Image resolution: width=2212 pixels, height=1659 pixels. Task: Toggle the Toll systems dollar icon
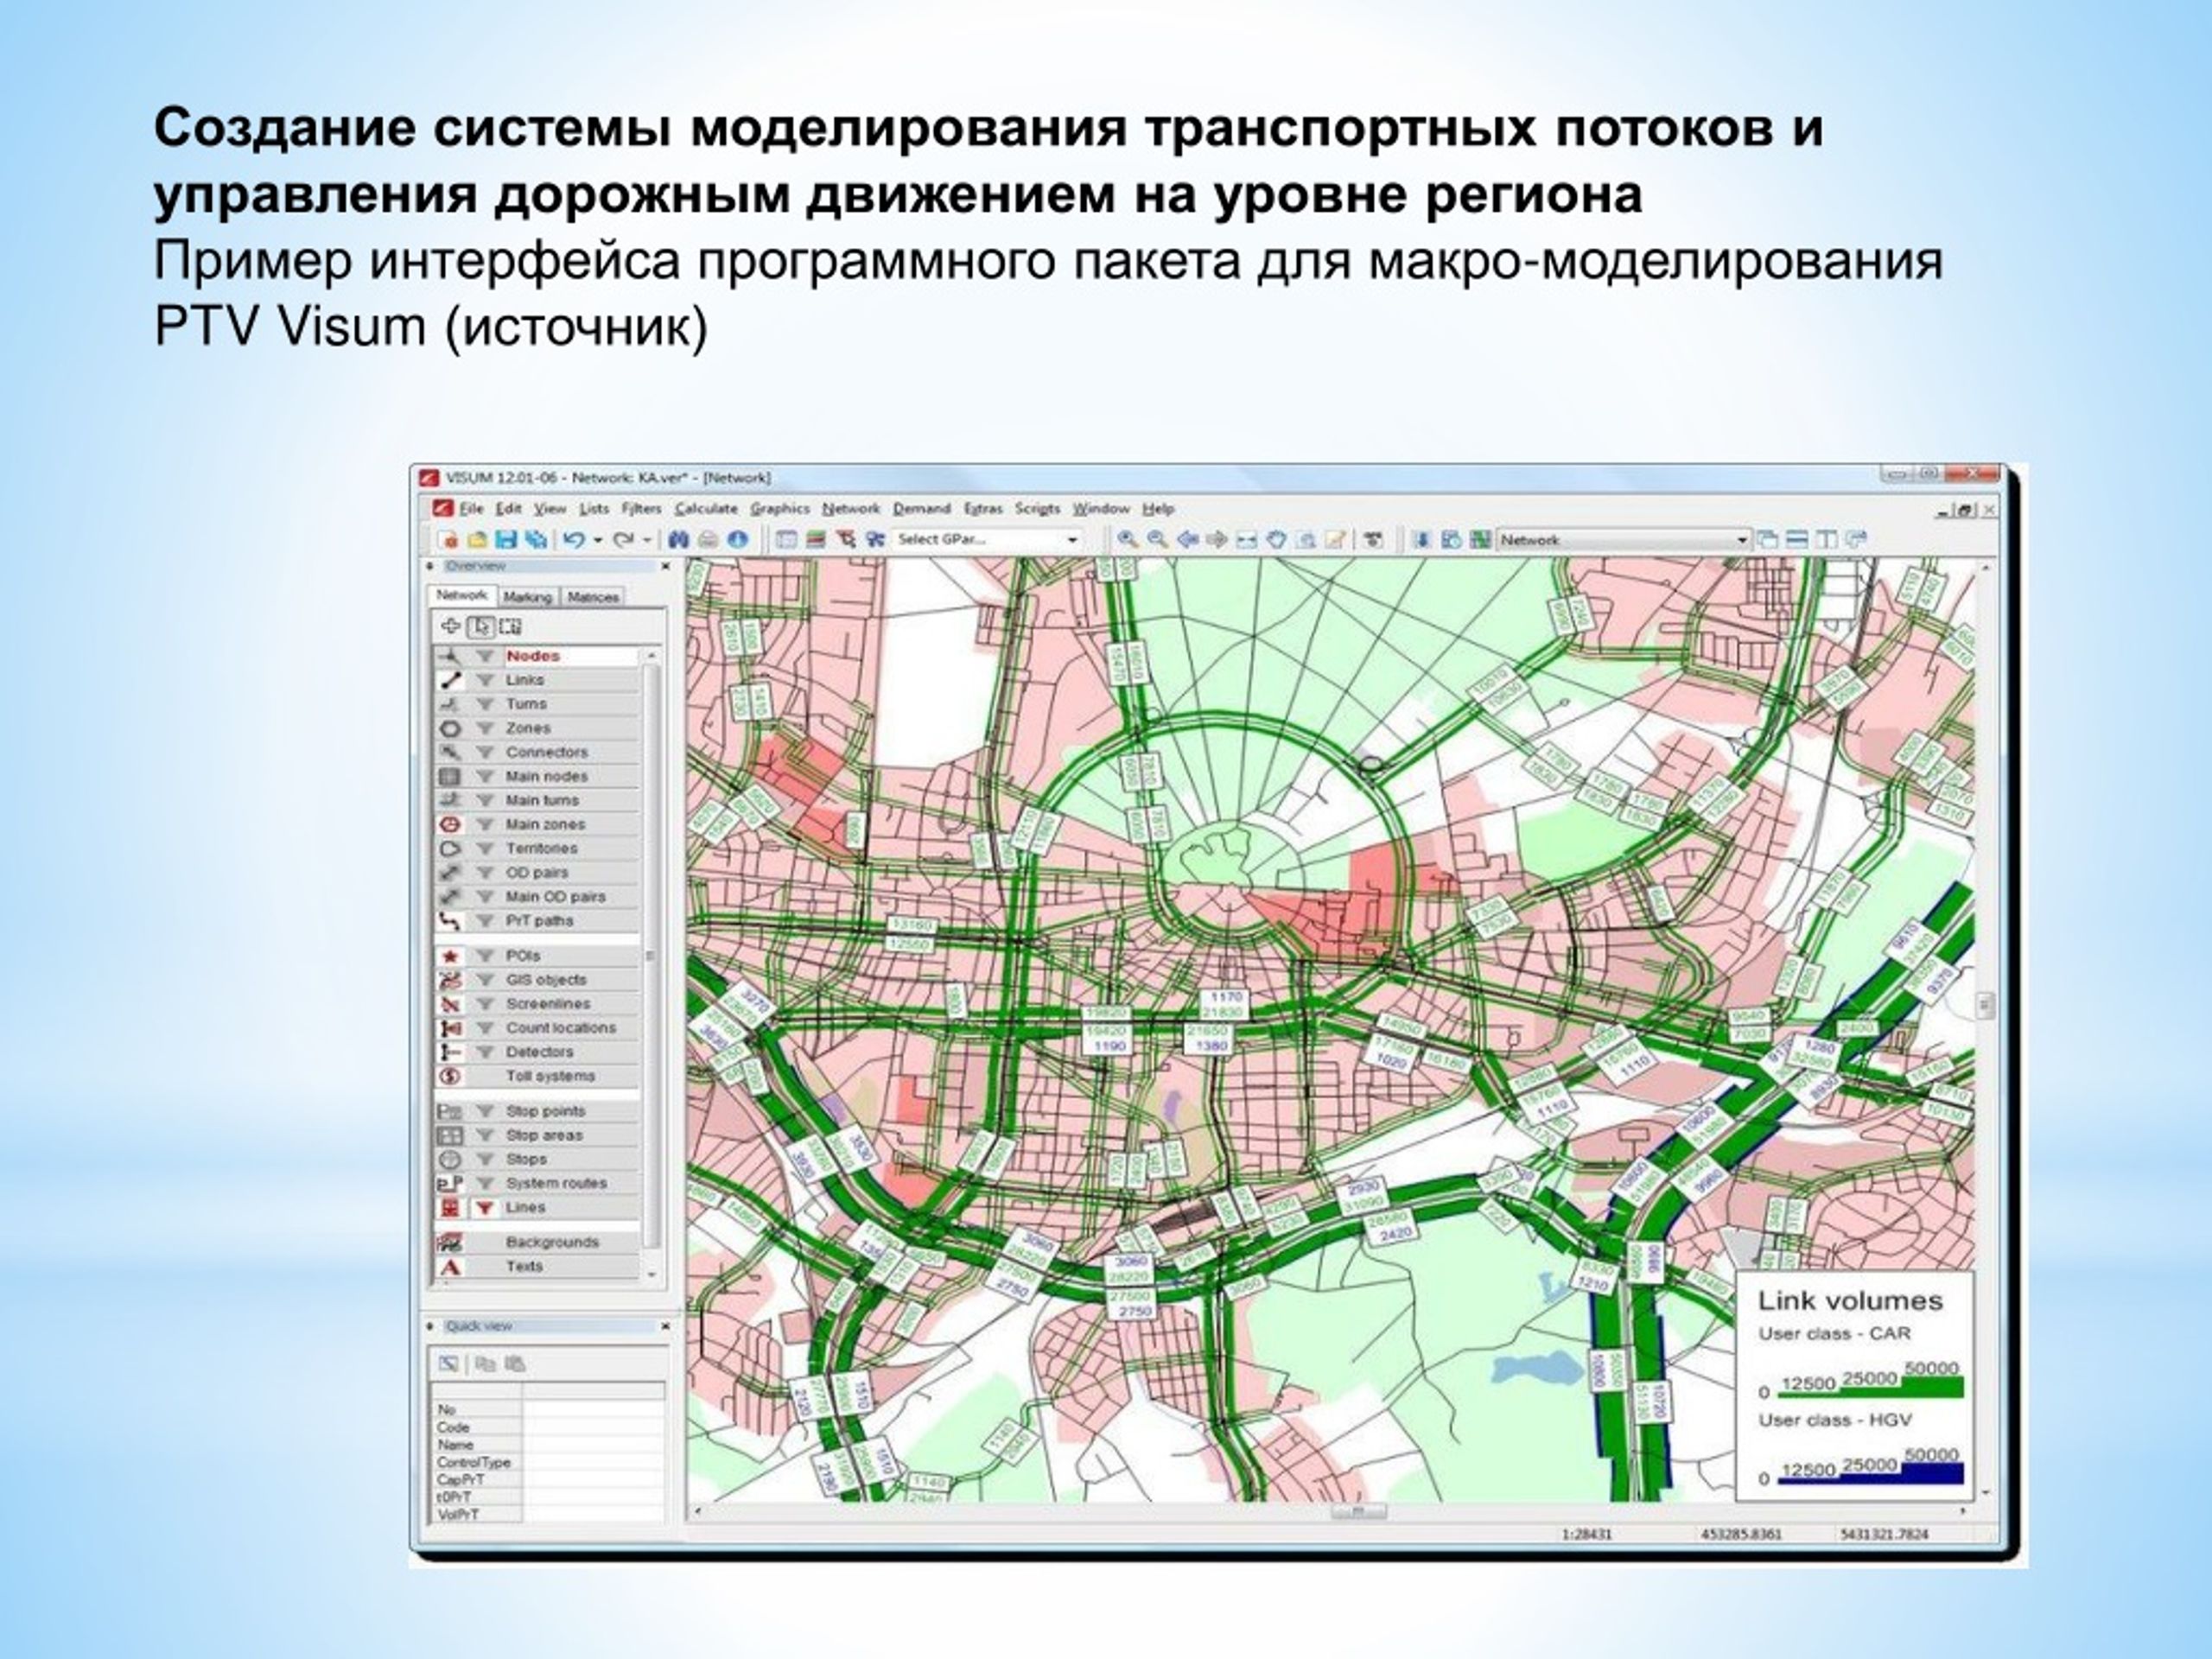click(x=451, y=1076)
